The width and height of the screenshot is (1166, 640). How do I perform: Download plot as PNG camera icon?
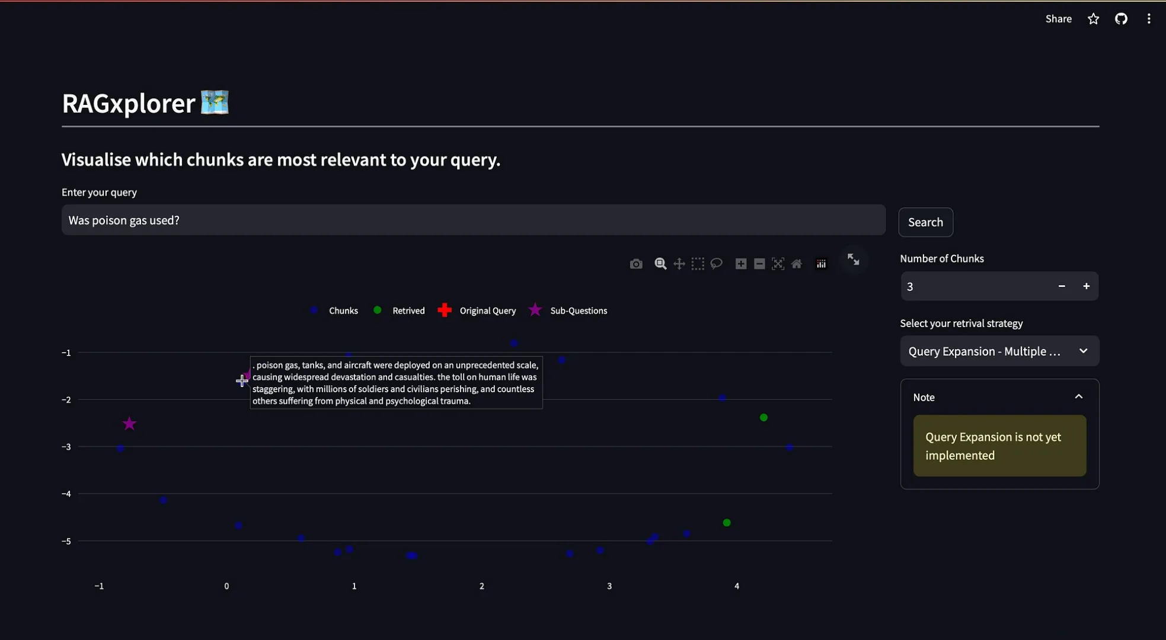coord(635,264)
